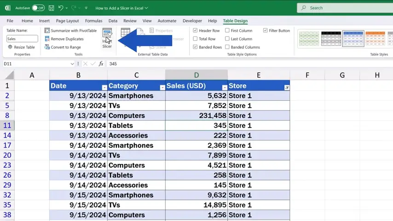
Task: Open the Category column filter dropdown
Action: 162,87
